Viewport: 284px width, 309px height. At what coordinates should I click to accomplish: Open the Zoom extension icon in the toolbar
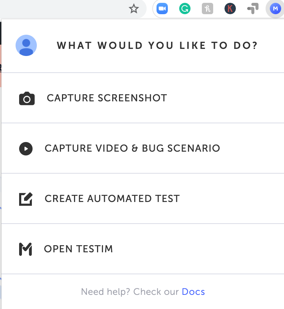tap(162, 9)
